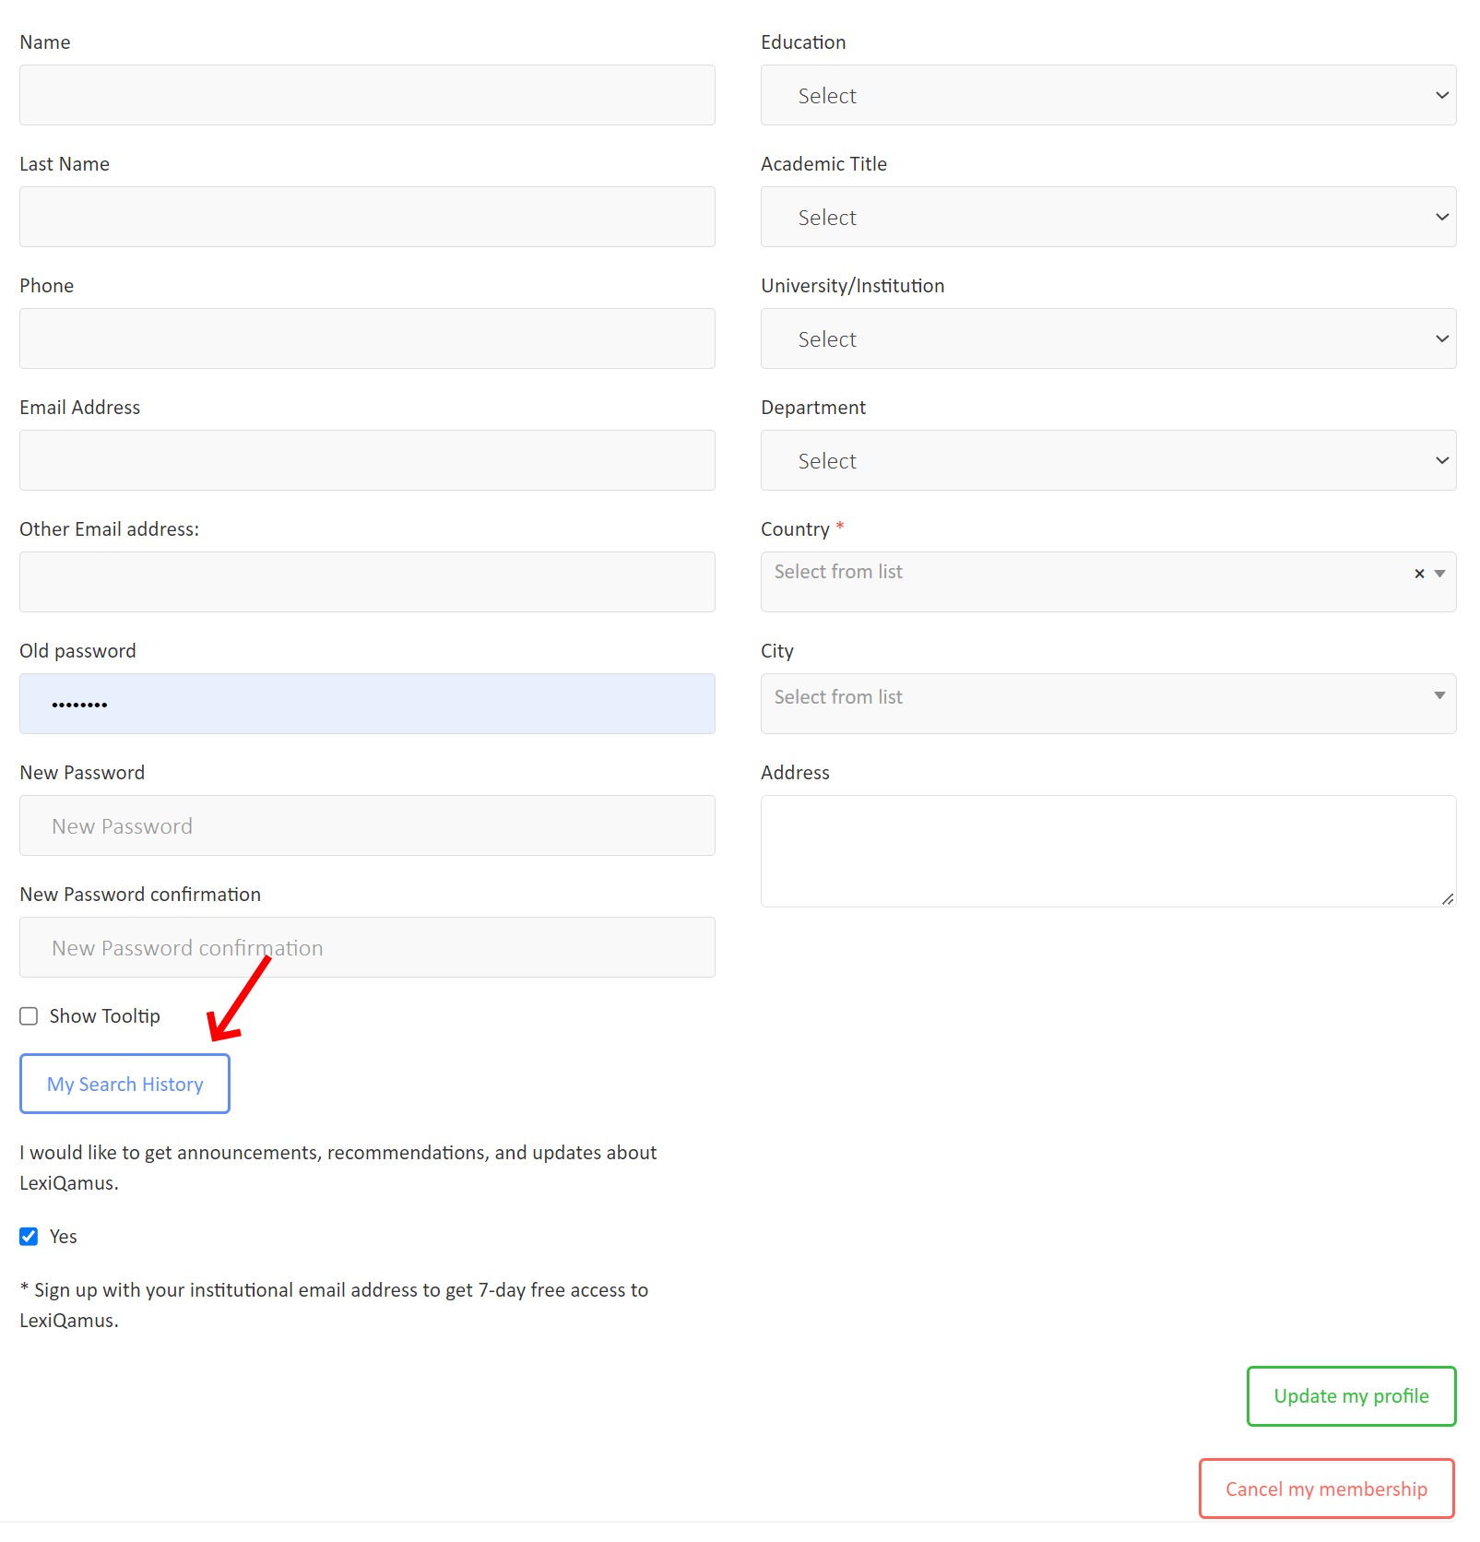Focus the Last Name text field

coord(367,218)
